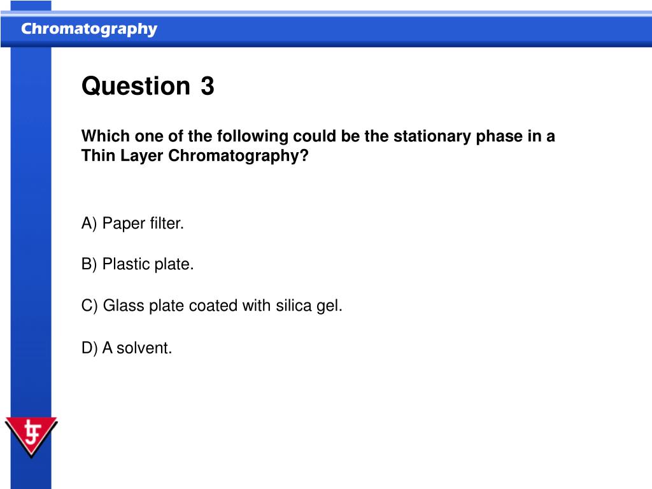Choose C) Glass plate coated with silica gel
Screen dimensions: 652x489
pyautogui.click(x=211, y=306)
